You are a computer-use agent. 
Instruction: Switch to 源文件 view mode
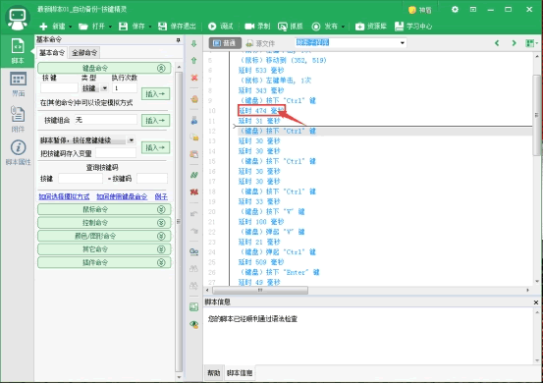click(260, 43)
